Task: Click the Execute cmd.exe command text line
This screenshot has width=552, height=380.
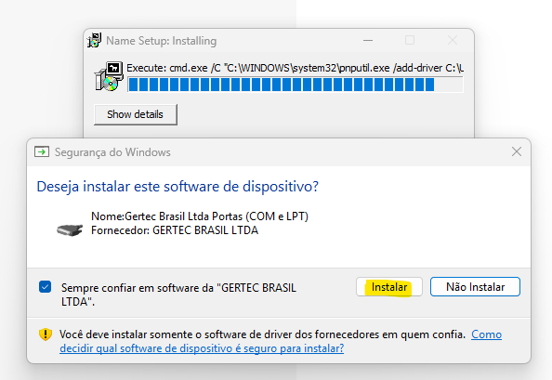Action: point(295,68)
